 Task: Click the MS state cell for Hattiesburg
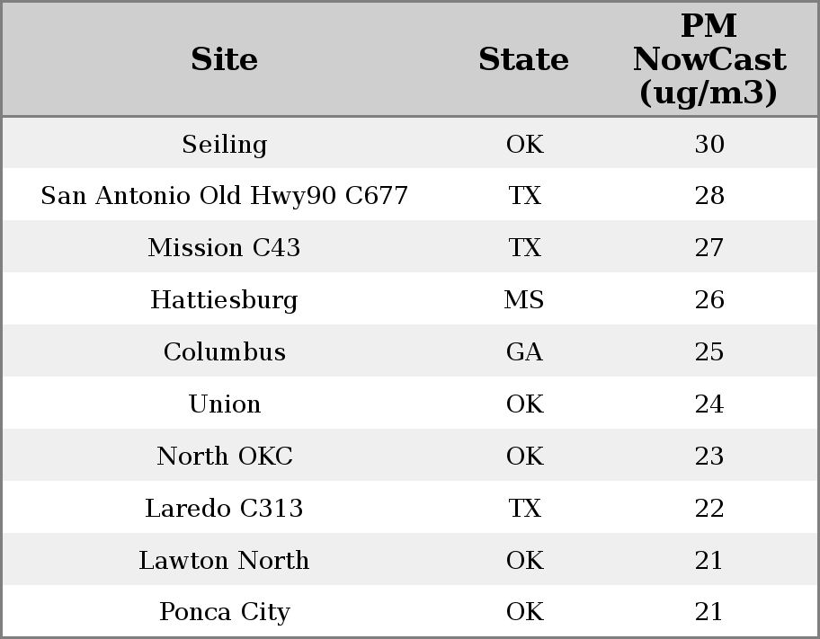pyautogui.click(x=524, y=300)
